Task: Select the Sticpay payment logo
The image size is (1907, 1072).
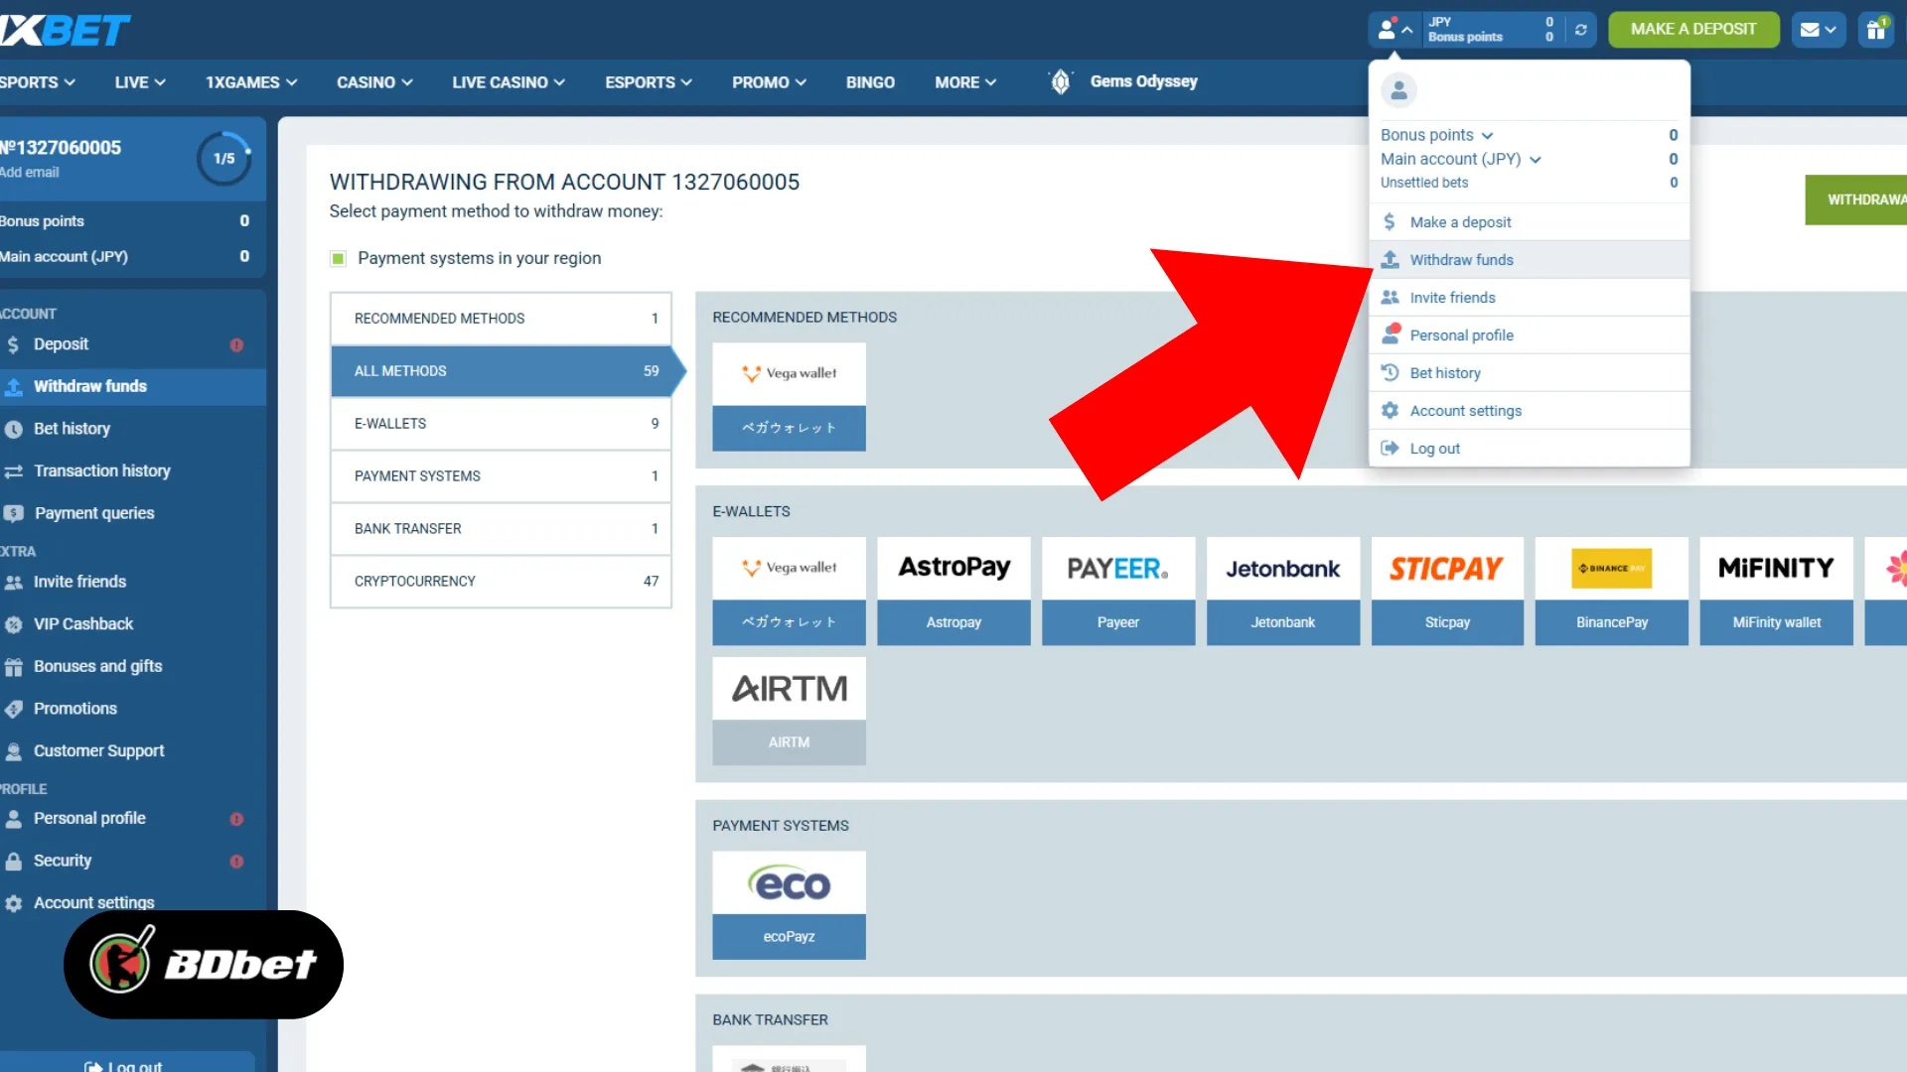Action: coord(1447,568)
